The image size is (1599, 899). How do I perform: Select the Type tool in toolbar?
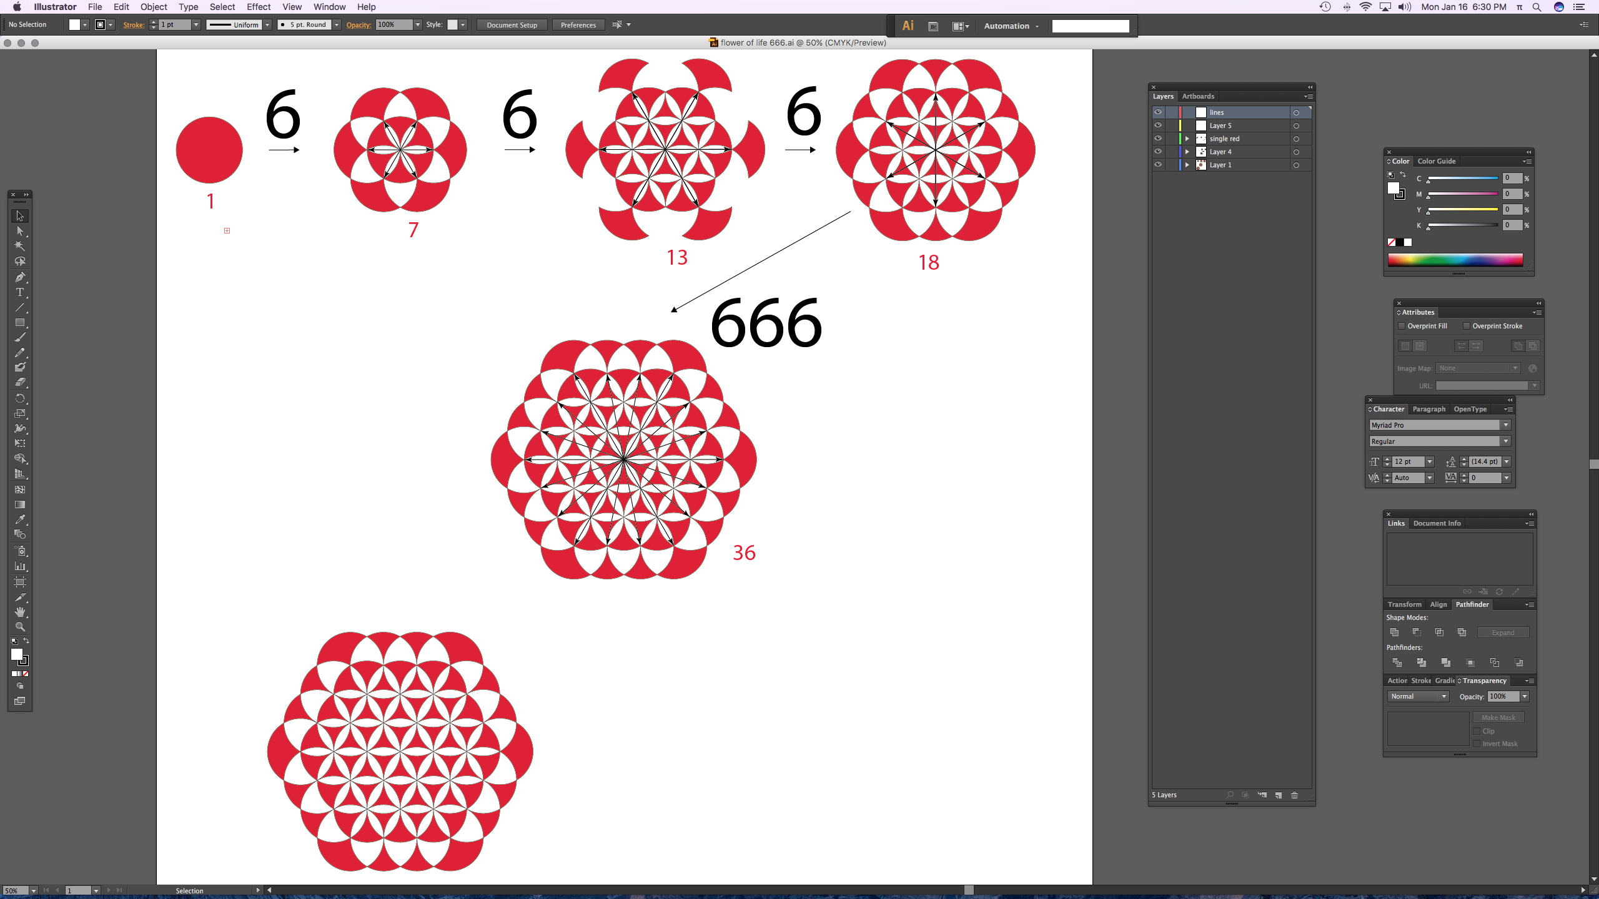(x=20, y=293)
